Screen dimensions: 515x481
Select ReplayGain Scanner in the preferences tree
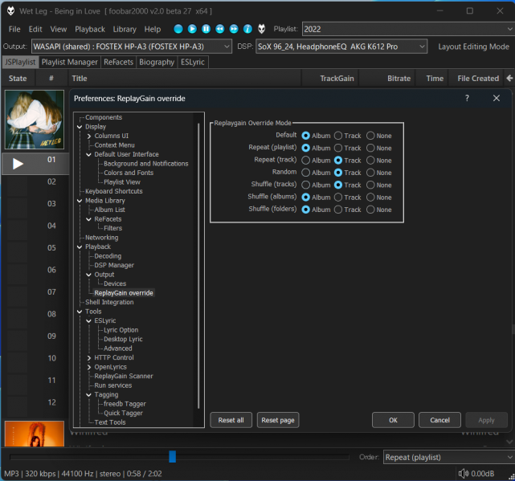[x=123, y=376]
